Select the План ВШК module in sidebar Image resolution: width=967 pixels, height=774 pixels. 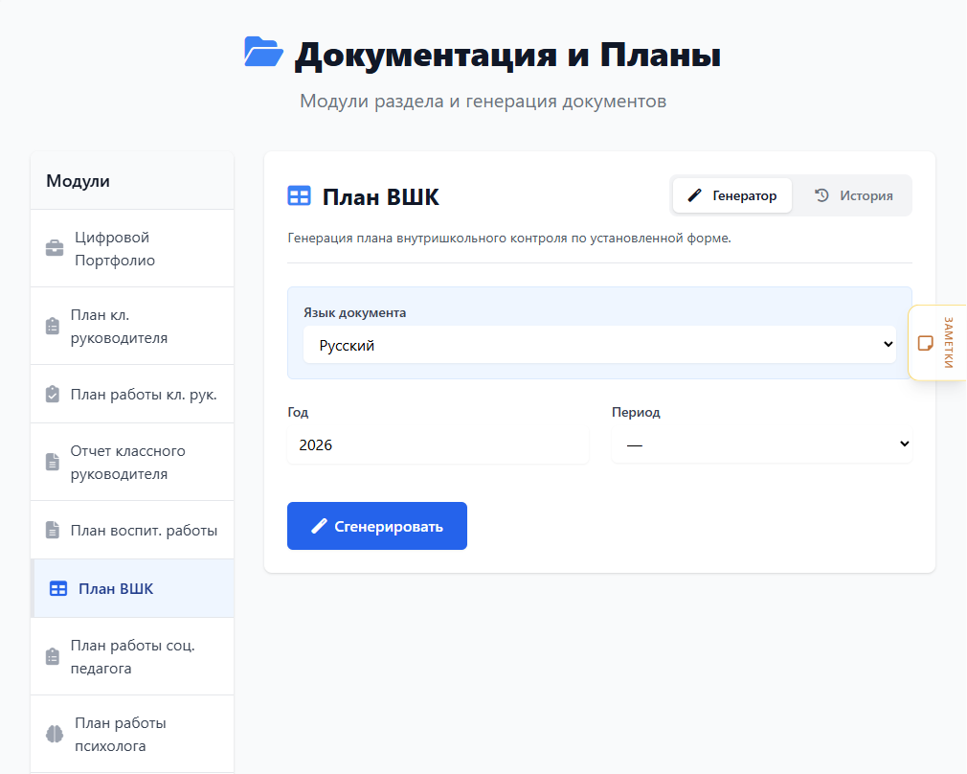[132, 588]
